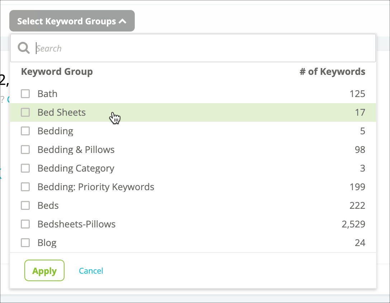The width and height of the screenshot is (390, 303).
Task: Select the Bed Sheets row label
Action: click(x=62, y=112)
